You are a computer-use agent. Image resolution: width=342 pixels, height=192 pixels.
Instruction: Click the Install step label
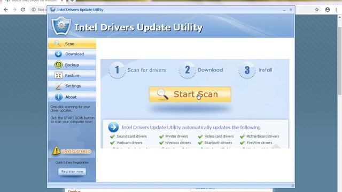[x=265, y=70]
